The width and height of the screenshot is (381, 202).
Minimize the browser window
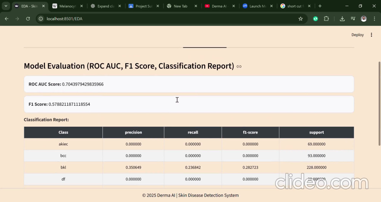[347, 6]
